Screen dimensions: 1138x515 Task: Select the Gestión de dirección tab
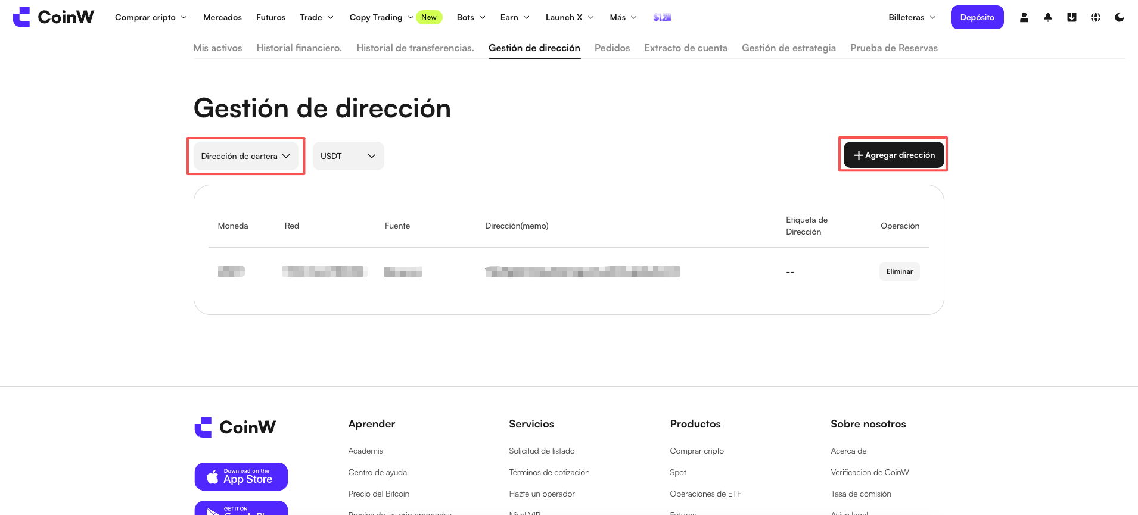[x=534, y=48]
